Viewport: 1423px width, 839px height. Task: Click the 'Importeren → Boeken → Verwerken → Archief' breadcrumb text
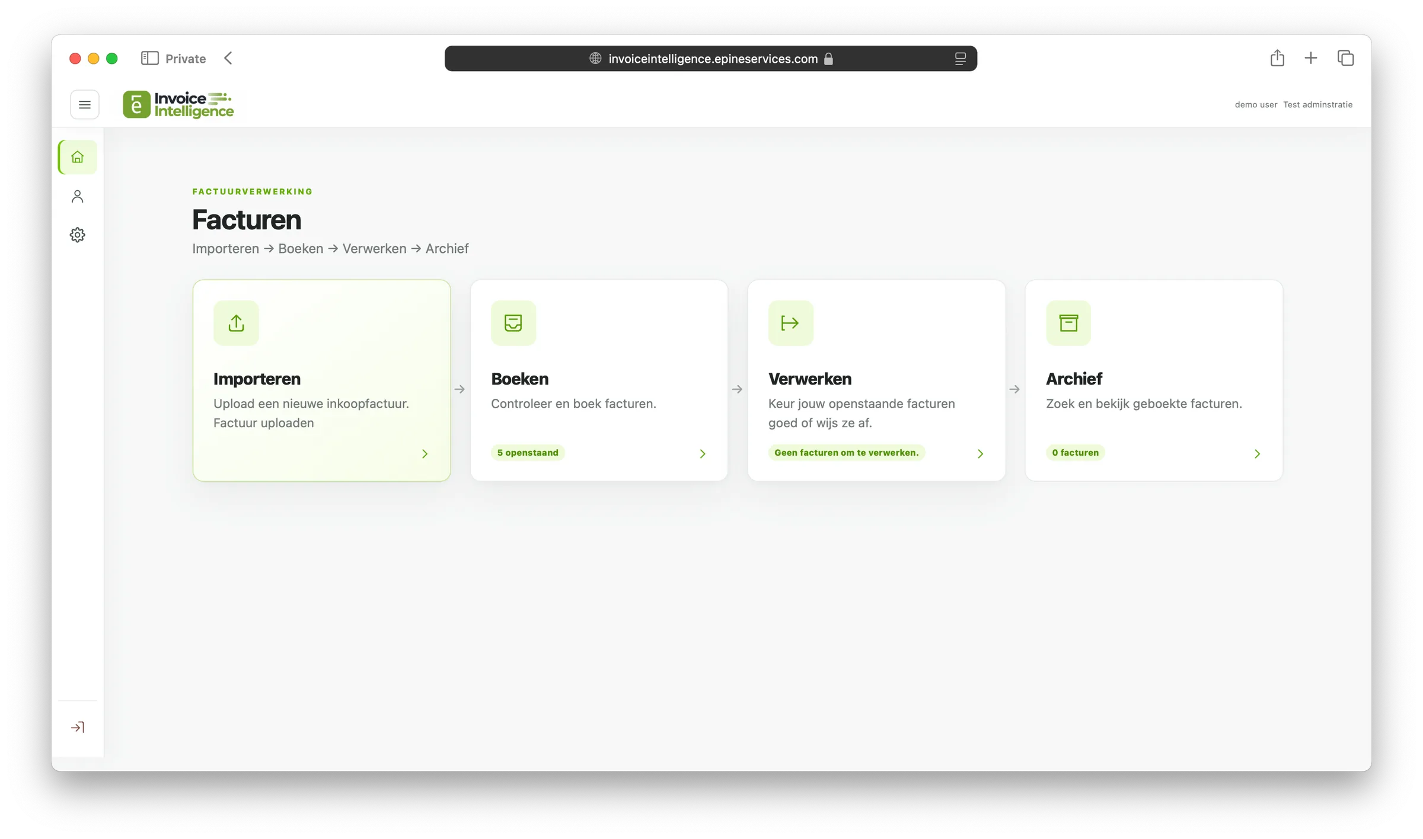pos(330,249)
